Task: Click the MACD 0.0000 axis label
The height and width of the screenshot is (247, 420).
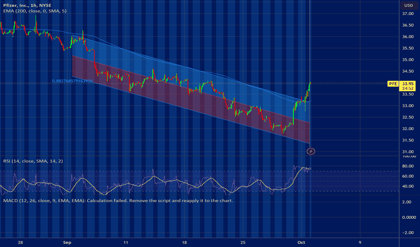Action: pos(409,217)
